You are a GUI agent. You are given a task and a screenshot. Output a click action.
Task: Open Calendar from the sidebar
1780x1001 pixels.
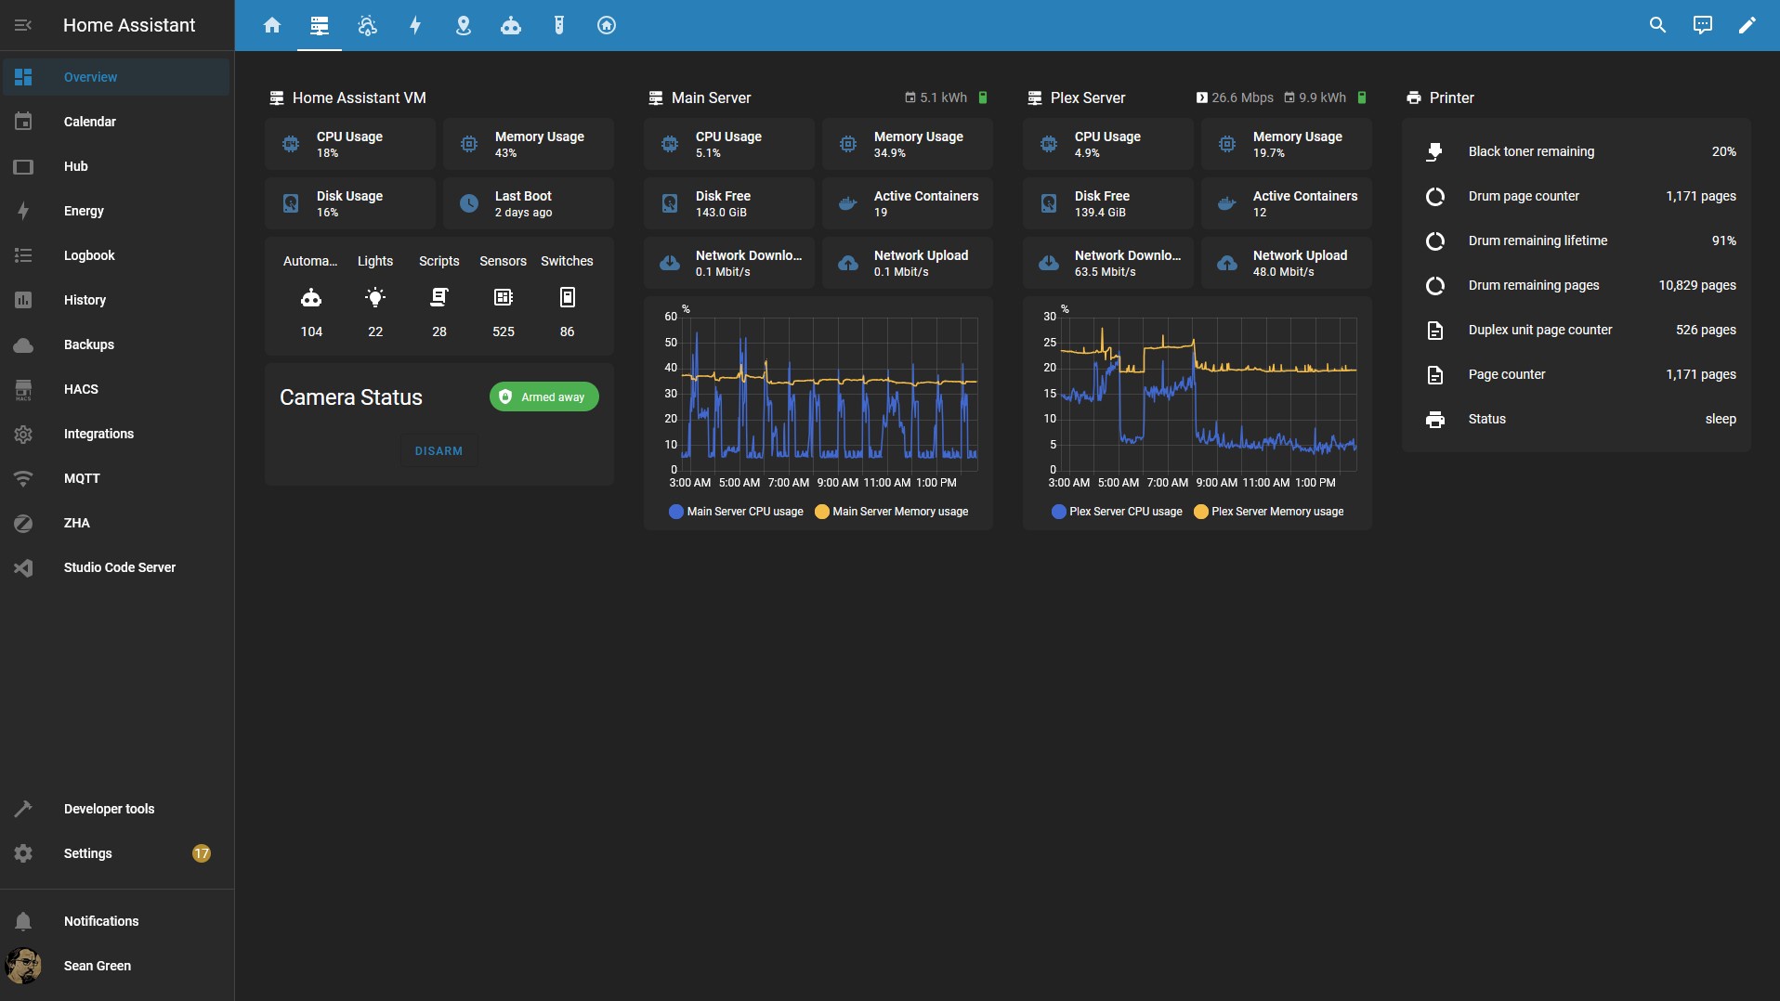coord(116,122)
